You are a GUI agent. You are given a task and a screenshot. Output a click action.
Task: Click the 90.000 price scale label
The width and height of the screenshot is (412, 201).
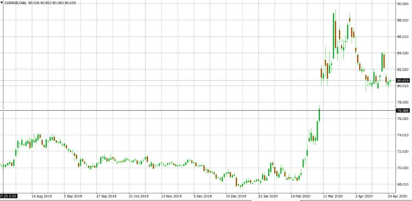pyautogui.click(x=403, y=4)
